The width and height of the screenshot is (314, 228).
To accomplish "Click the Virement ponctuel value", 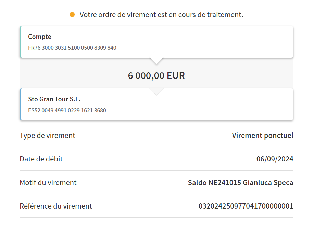I will pyautogui.click(x=263, y=136).
